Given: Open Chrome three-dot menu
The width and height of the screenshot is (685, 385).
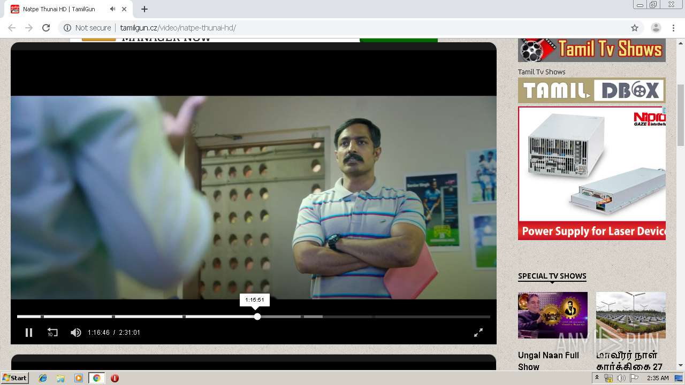Looking at the screenshot, I should tap(673, 28).
